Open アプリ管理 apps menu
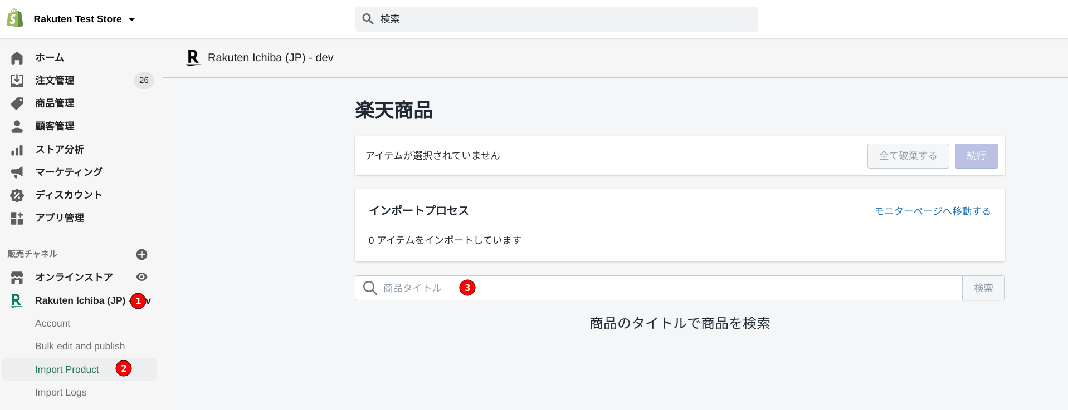 click(x=60, y=218)
